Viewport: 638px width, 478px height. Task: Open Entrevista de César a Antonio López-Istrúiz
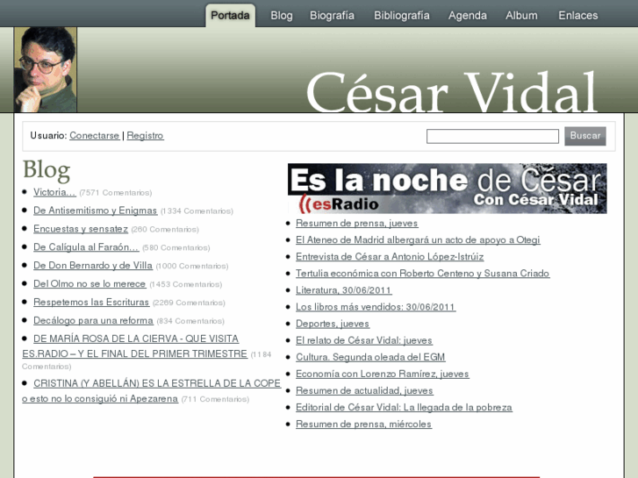point(390,256)
